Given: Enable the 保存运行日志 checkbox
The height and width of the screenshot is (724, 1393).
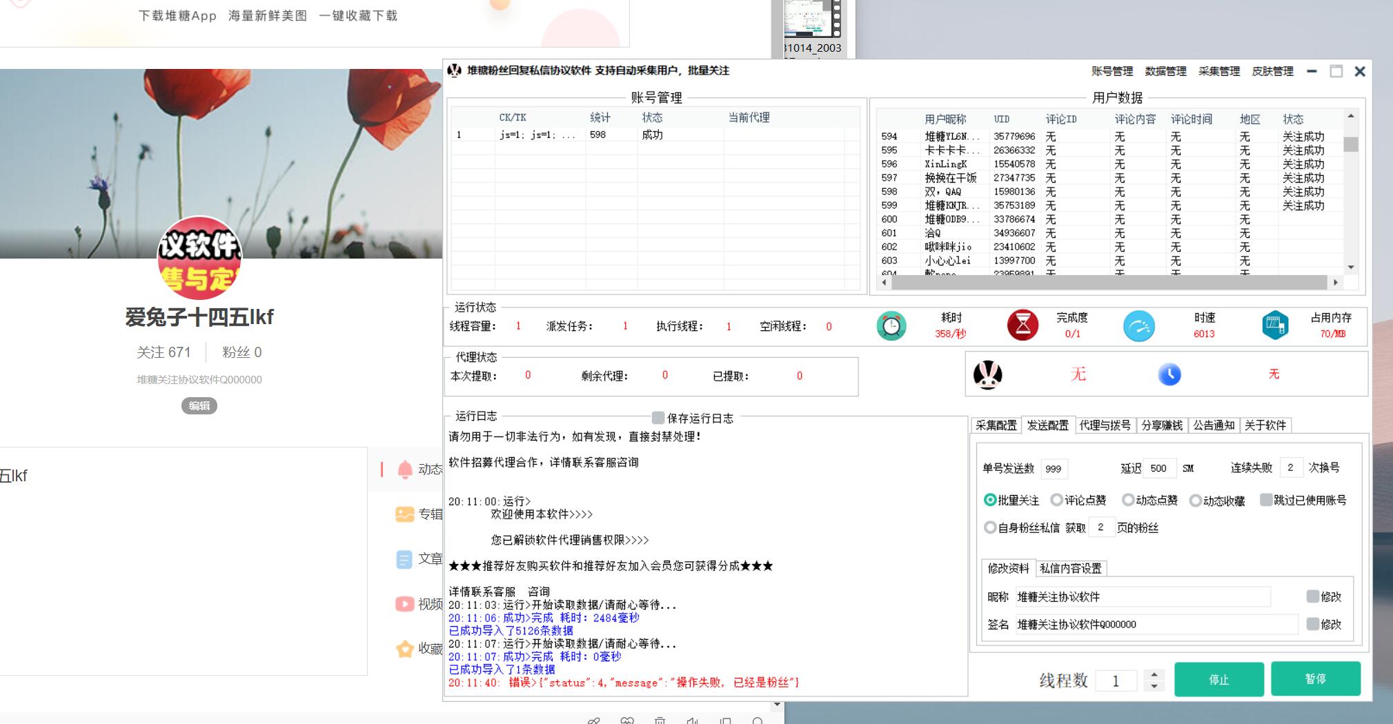Looking at the screenshot, I should tap(658, 418).
